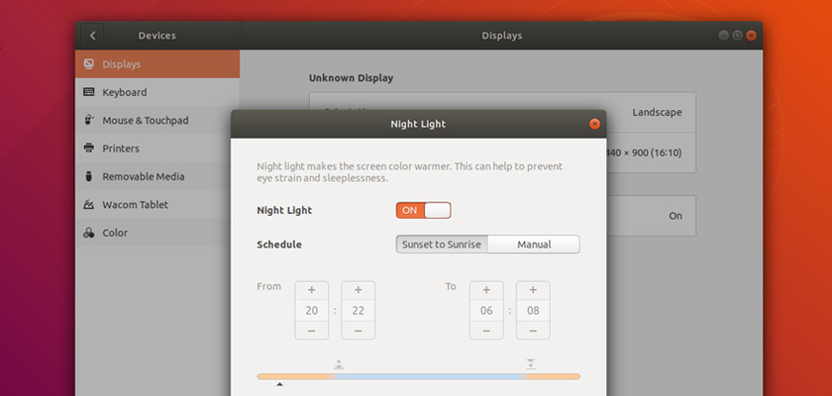
Task: Click the From minutes field showing 22
Action: pyautogui.click(x=359, y=311)
